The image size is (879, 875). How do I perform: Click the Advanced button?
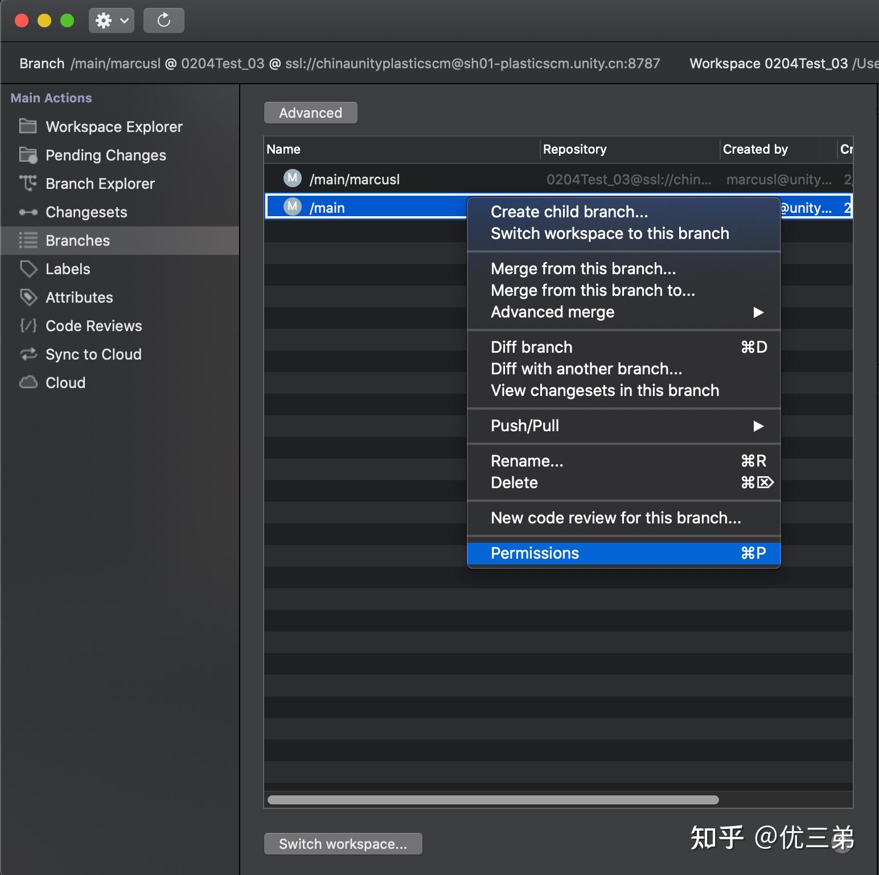(x=310, y=112)
